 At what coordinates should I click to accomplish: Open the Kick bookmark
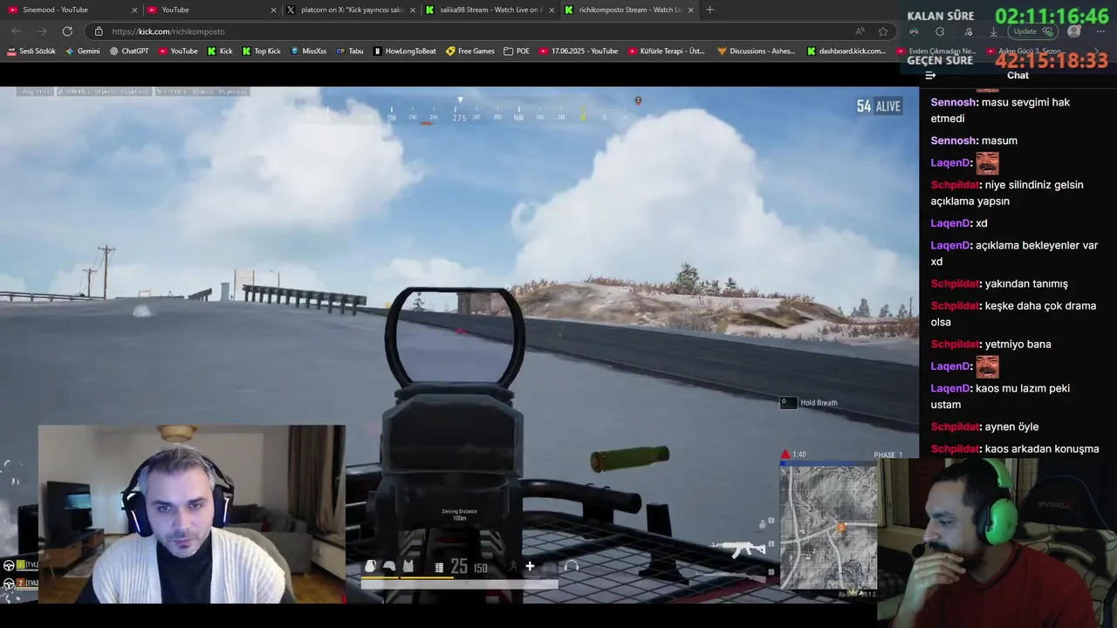(x=220, y=51)
